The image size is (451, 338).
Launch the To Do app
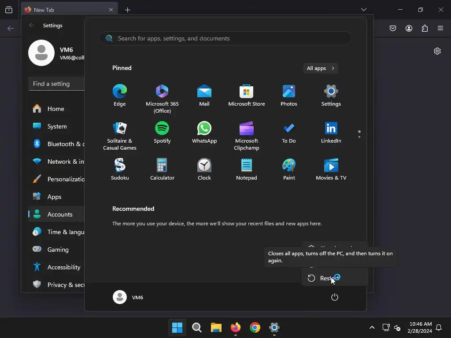pos(289,132)
